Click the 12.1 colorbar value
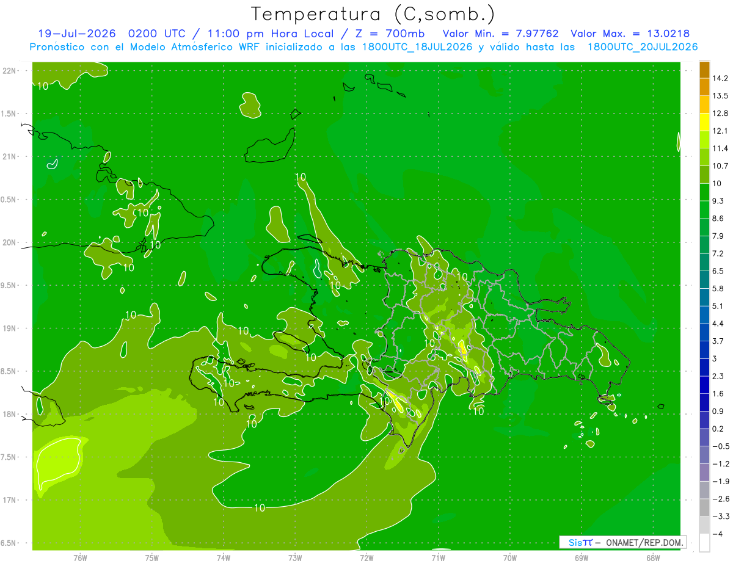 point(720,131)
